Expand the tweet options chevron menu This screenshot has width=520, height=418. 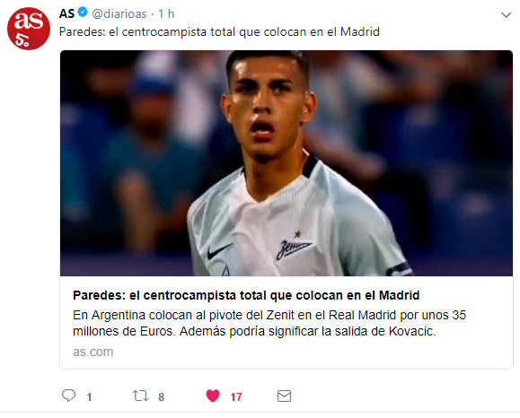coord(506,15)
